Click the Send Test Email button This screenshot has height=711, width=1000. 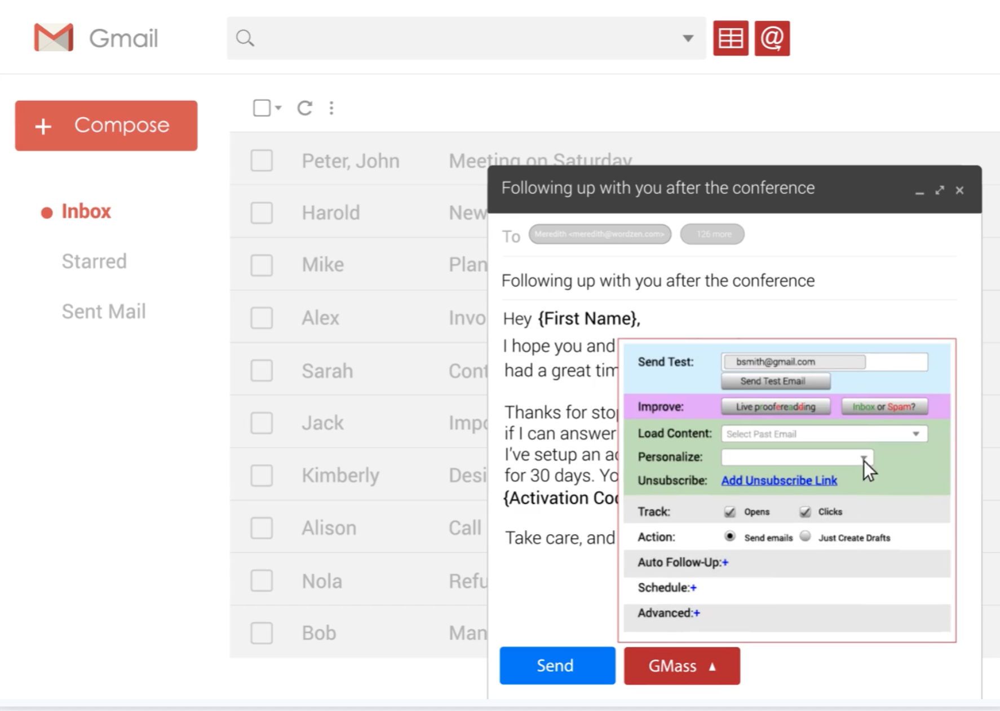pyautogui.click(x=776, y=381)
